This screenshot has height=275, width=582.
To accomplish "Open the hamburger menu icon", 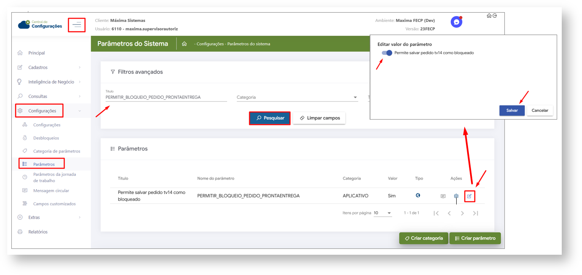I will 77,25.
